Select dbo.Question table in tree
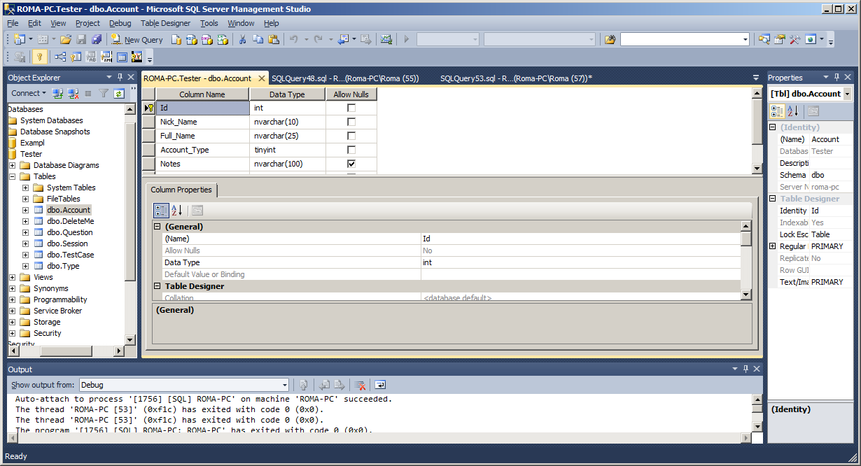The image size is (861, 466). point(69,232)
